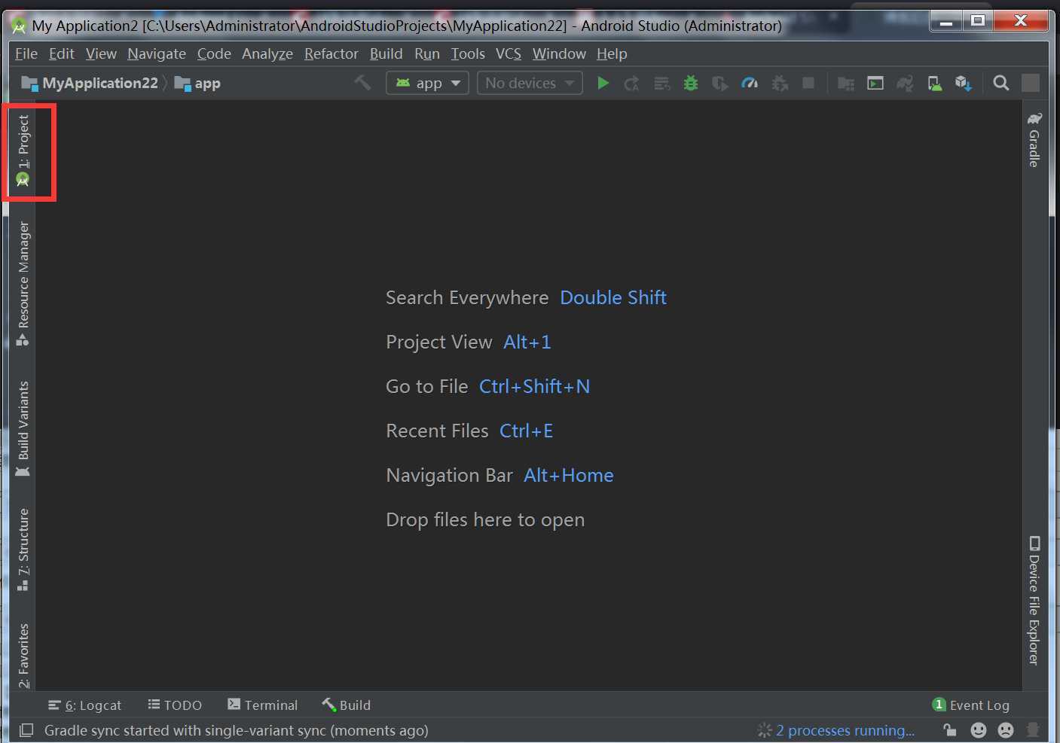Click the inspector hat icon in status bar
Image resolution: width=1060 pixels, height=743 pixels.
tap(1033, 729)
